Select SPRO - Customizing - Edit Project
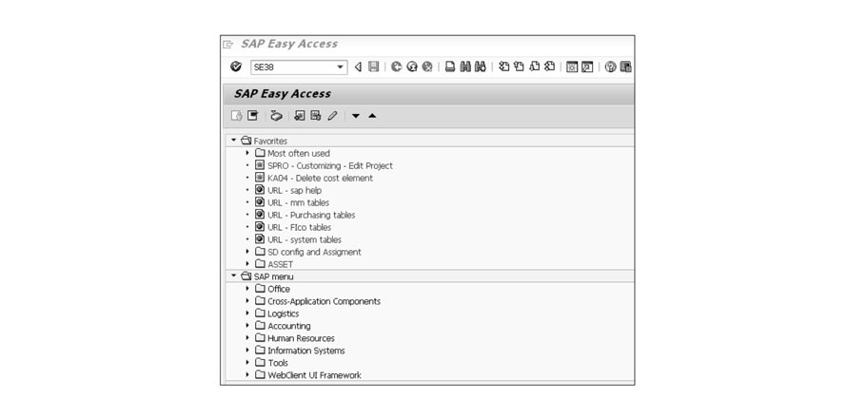847x418 pixels. click(x=330, y=165)
